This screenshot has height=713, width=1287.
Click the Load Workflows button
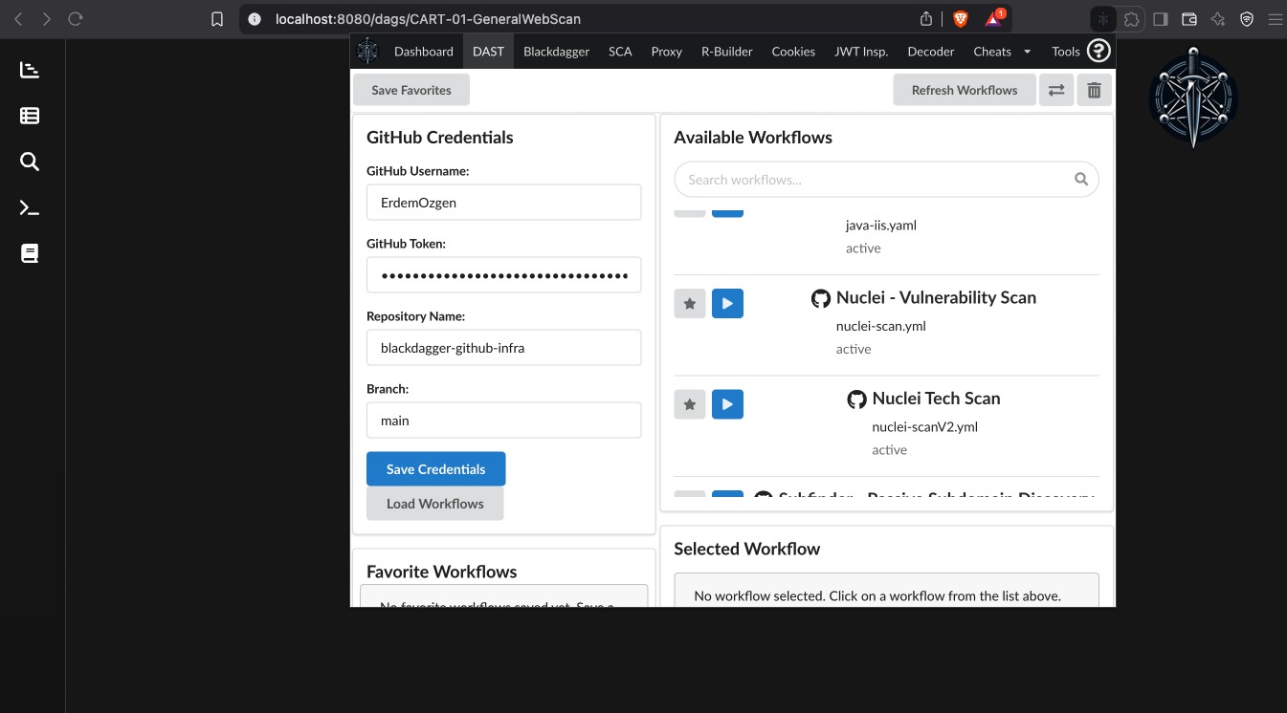coord(435,504)
